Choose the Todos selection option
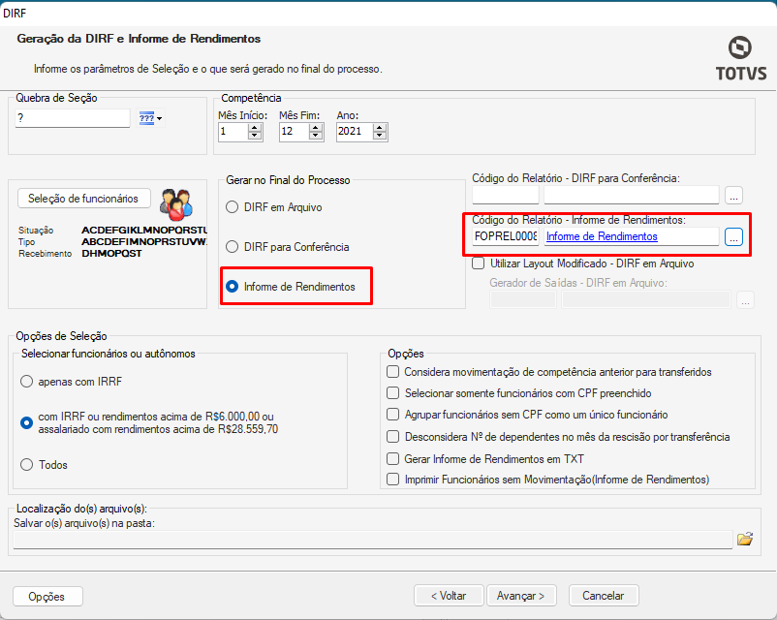 [44, 465]
